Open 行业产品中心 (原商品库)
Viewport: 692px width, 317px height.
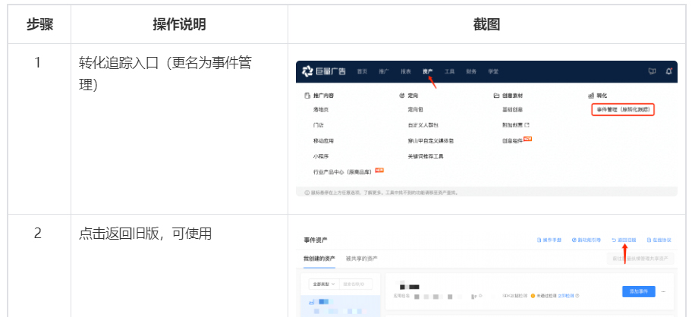[x=343, y=171]
